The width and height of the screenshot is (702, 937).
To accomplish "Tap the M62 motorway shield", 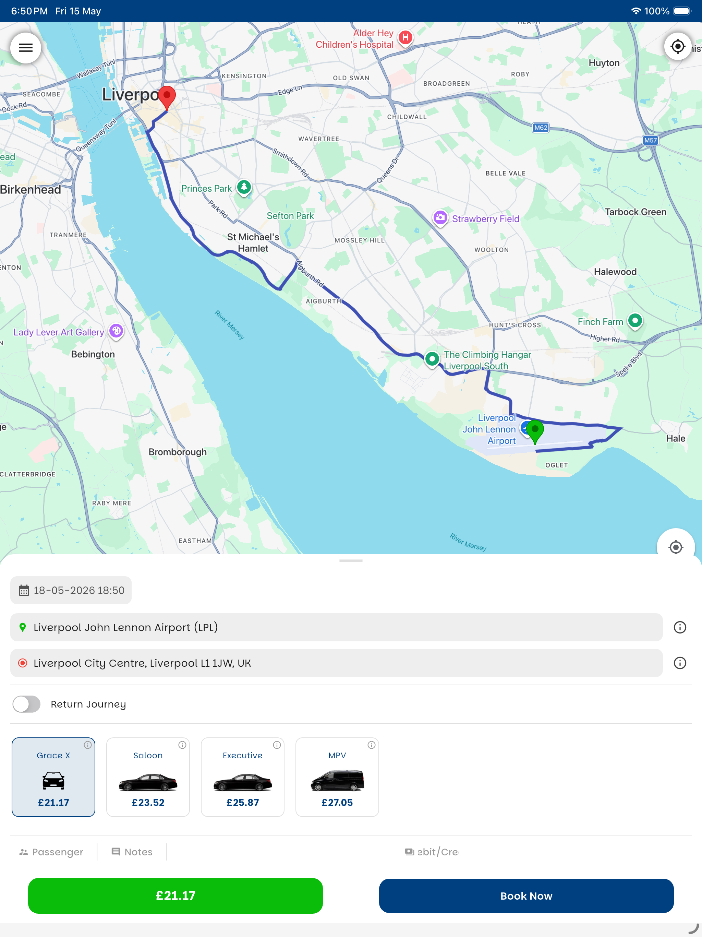I will 541,128.
